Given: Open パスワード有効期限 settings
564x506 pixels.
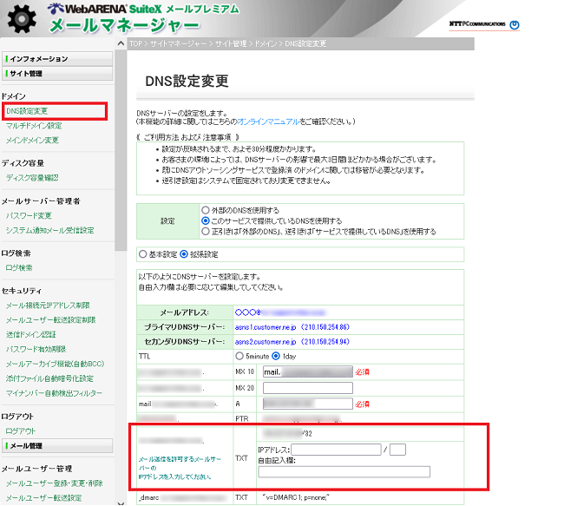Looking at the screenshot, I should tap(36, 349).
